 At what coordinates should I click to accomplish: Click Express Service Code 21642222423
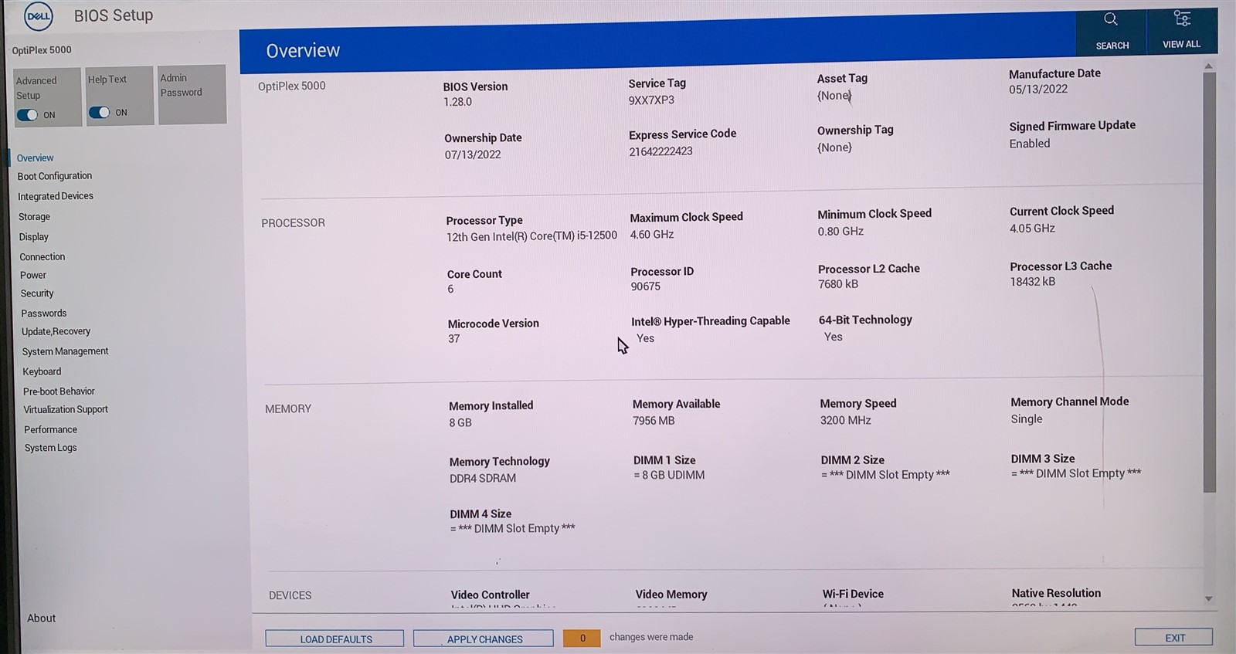pyautogui.click(x=660, y=151)
